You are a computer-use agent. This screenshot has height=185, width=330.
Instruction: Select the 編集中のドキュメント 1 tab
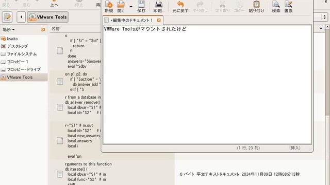133,20
